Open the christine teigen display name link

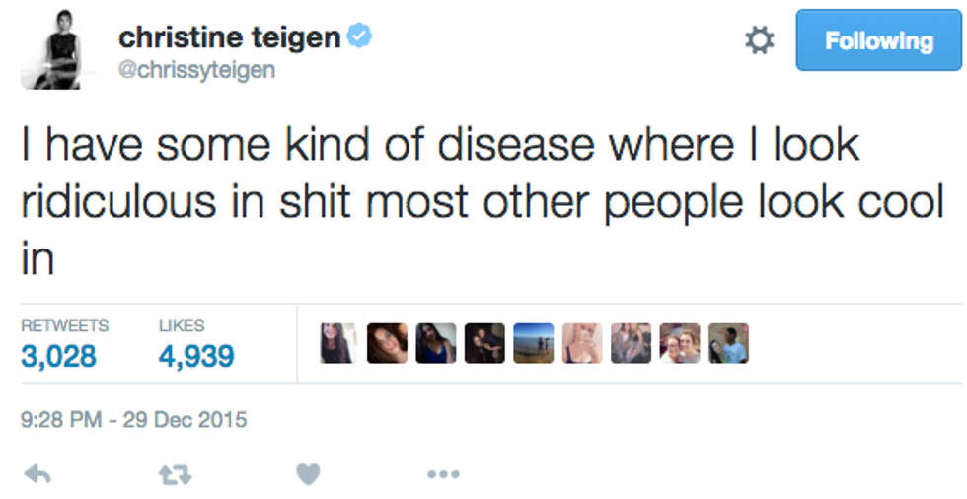tap(229, 38)
